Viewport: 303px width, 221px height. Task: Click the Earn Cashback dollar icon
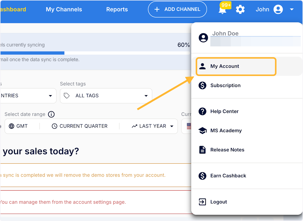tap(202, 176)
